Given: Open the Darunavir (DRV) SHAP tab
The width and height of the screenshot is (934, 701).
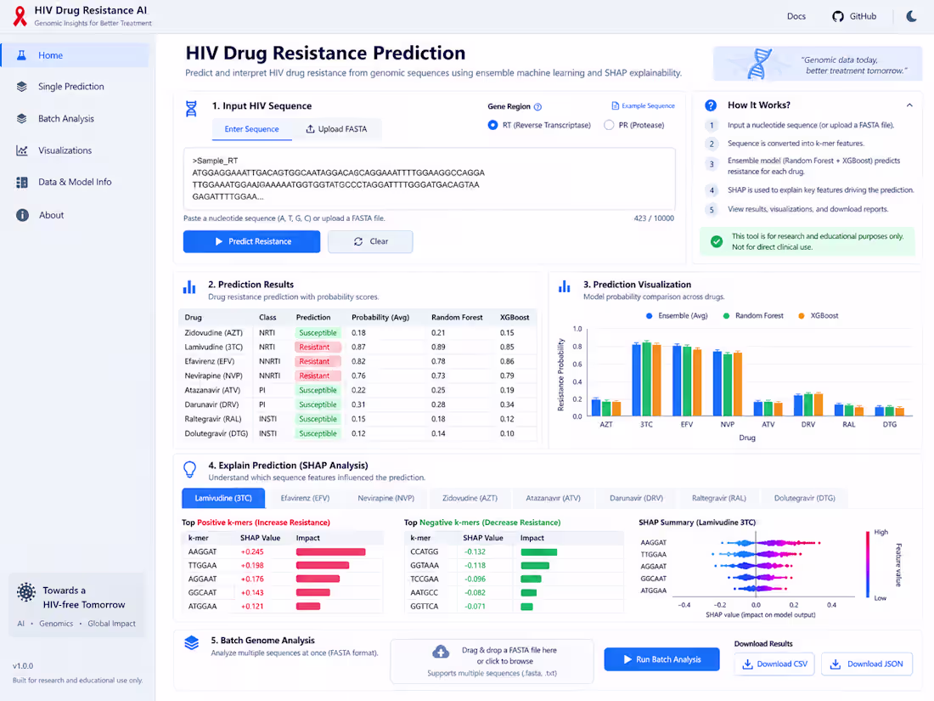Looking at the screenshot, I should pyautogui.click(x=636, y=498).
